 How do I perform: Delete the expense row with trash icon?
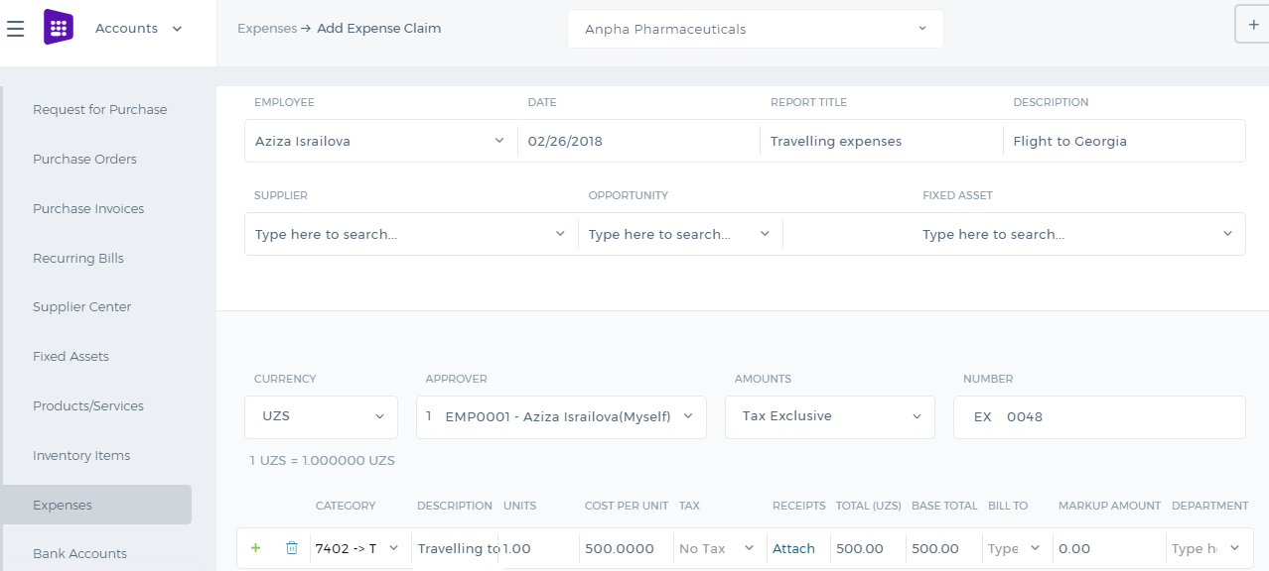(291, 548)
